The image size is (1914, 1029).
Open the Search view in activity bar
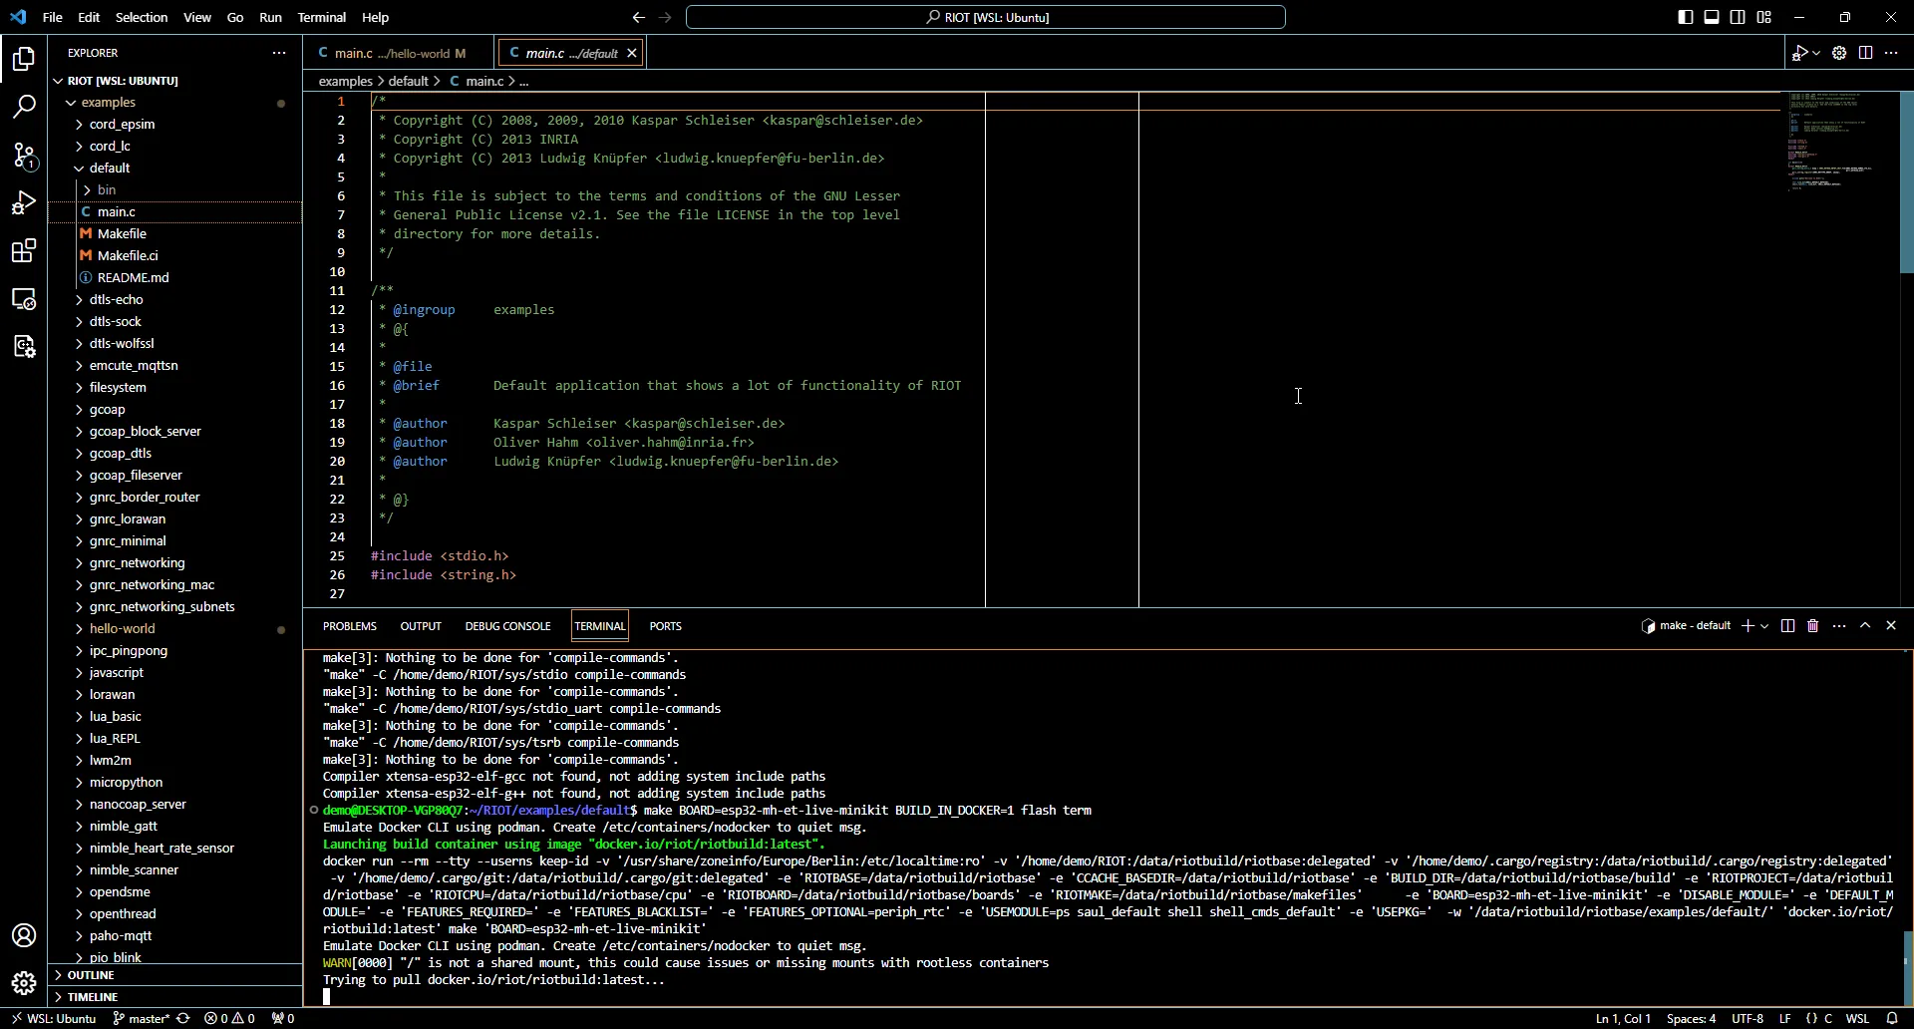click(24, 107)
